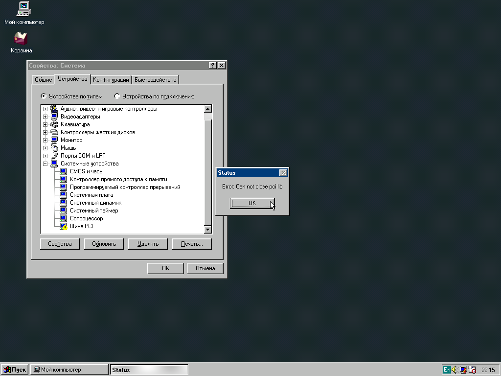Click the Печать... button
The width and height of the screenshot is (501, 376).
point(192,244)
